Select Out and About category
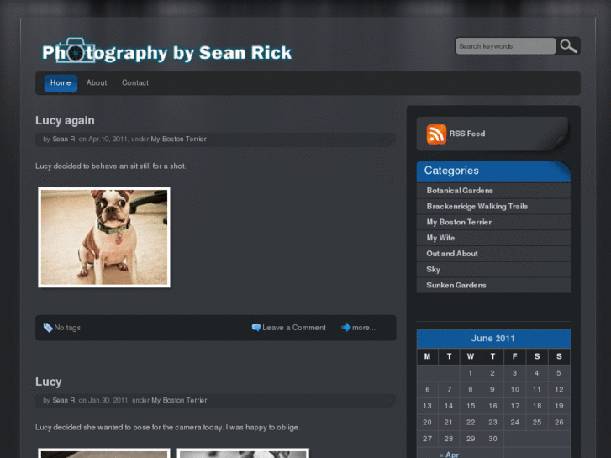 (493, 254)
